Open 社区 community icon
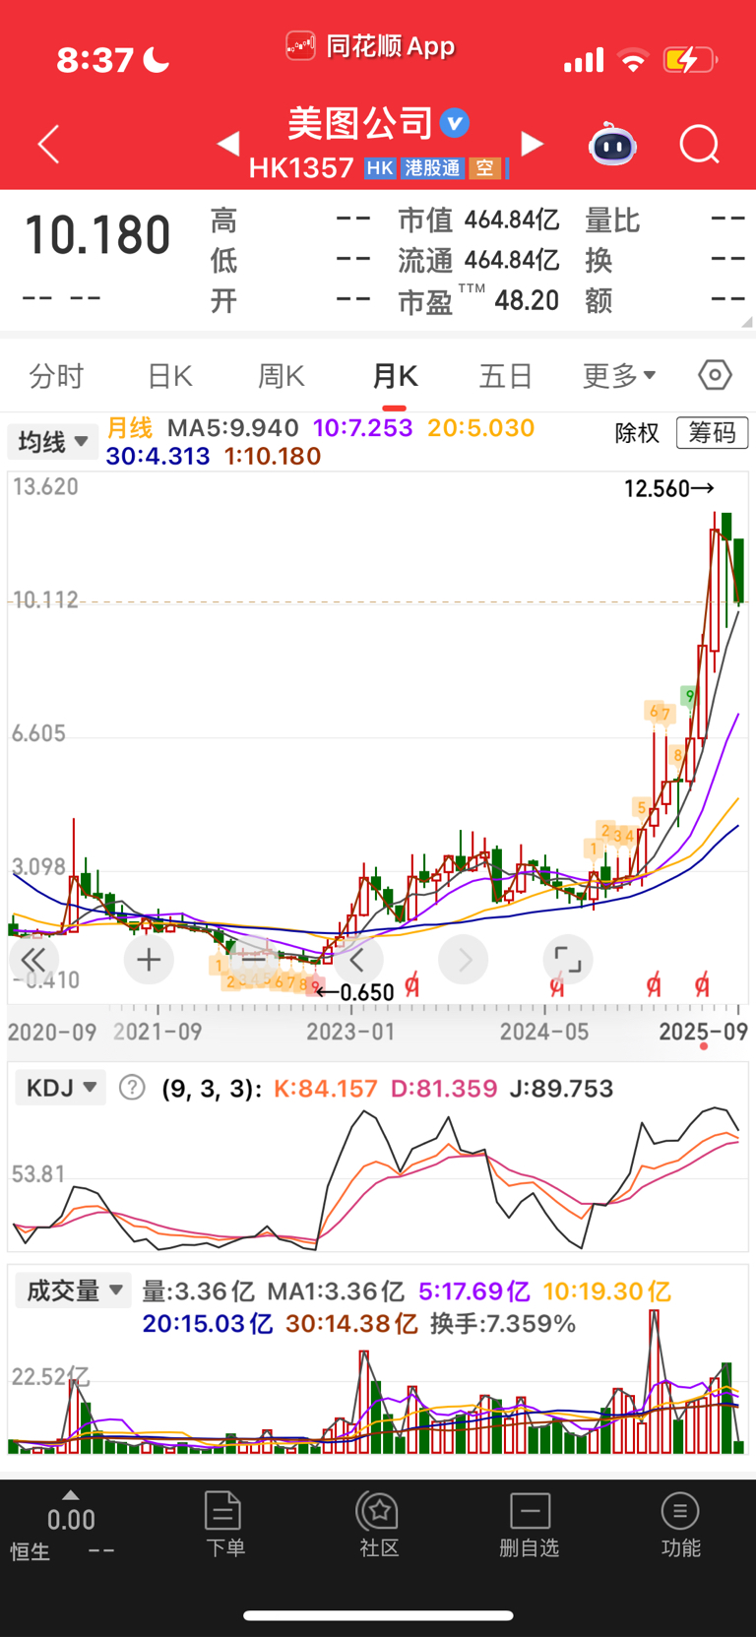Viewport: 756px width, 1637px height. [x=379, y=1524]
